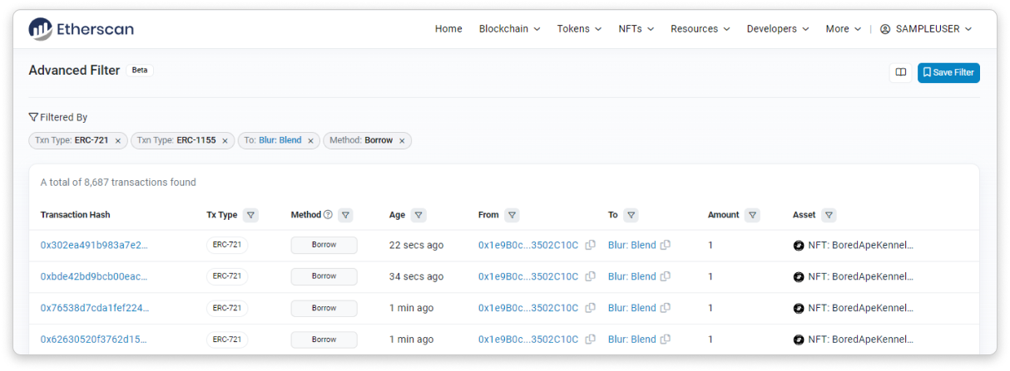Screen dimensions: 1010x371
Task: Remove the Method Borrow filter chip
Action: tap(402, 141)
